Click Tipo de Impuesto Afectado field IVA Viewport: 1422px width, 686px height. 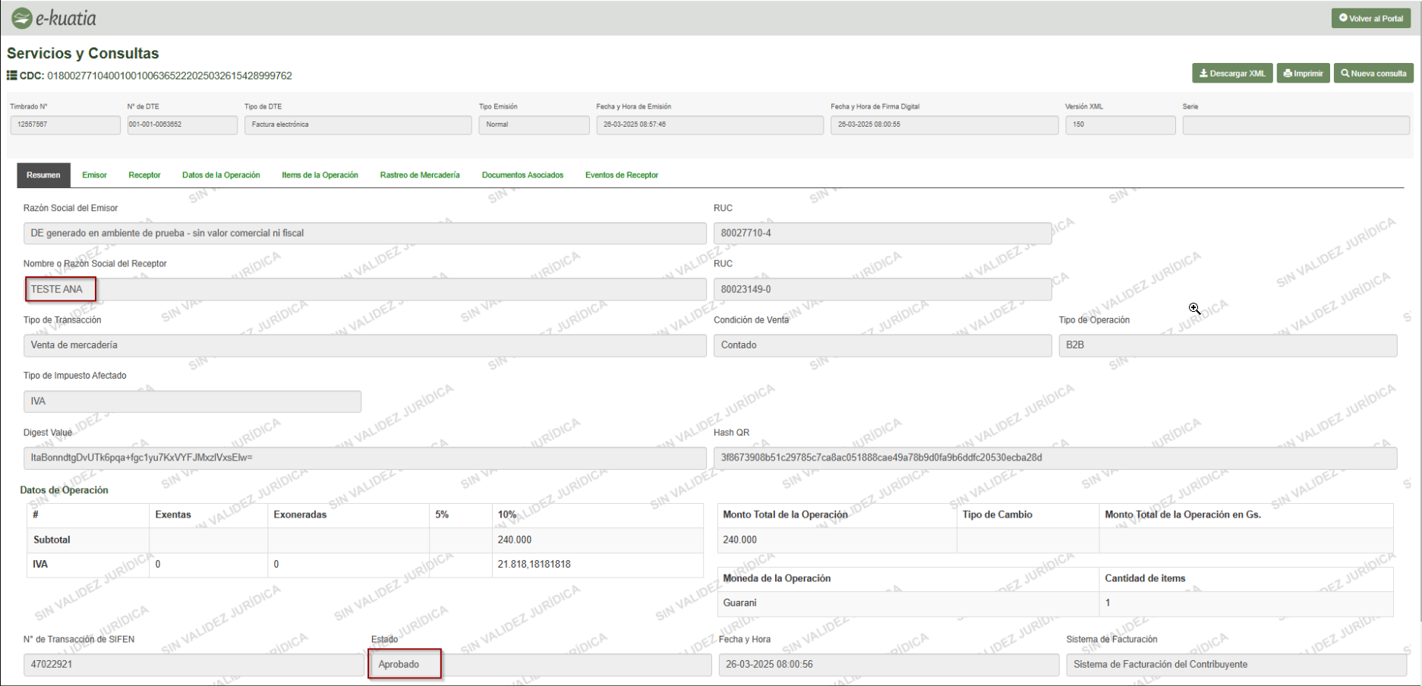pyautogui.click(x=192, y=401)
